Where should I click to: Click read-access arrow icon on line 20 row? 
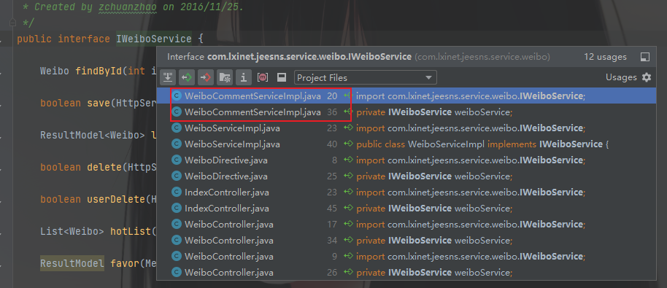[x=348, y=96]
